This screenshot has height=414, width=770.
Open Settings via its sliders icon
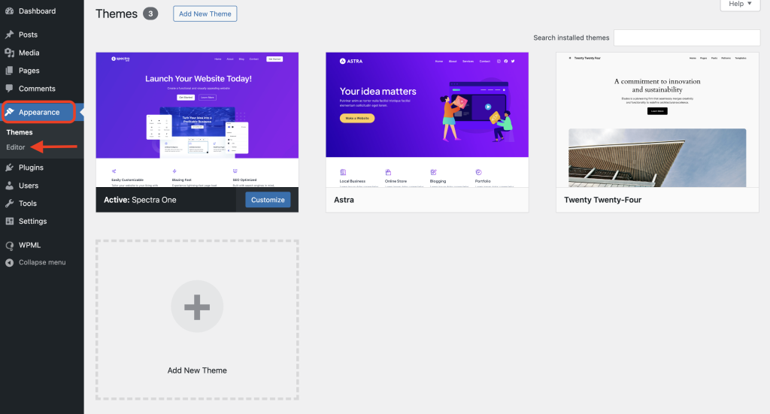coord(10,222)
